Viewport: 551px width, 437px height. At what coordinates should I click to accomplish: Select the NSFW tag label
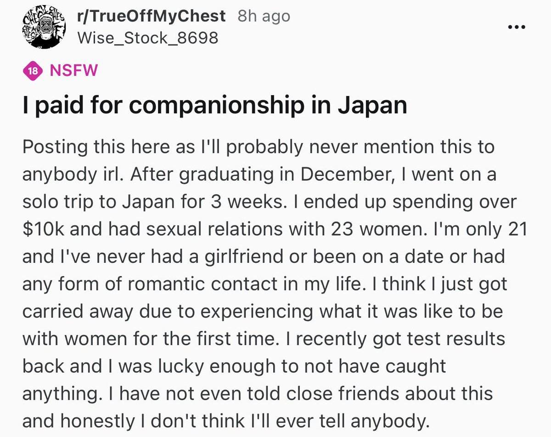point(73,71)
